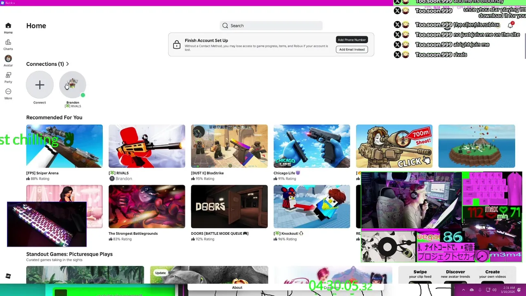The height and width of the screenshot is (296, 526).
Task: Open the Charts sidebar icon
Action: click(8, 42)
